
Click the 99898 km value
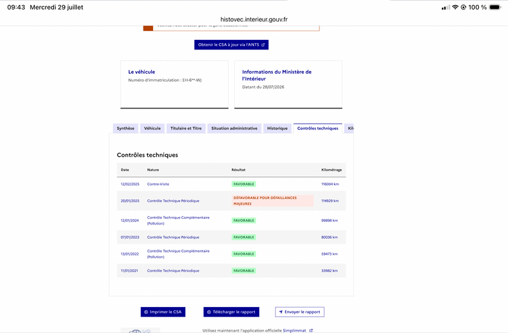click(330, 220)
